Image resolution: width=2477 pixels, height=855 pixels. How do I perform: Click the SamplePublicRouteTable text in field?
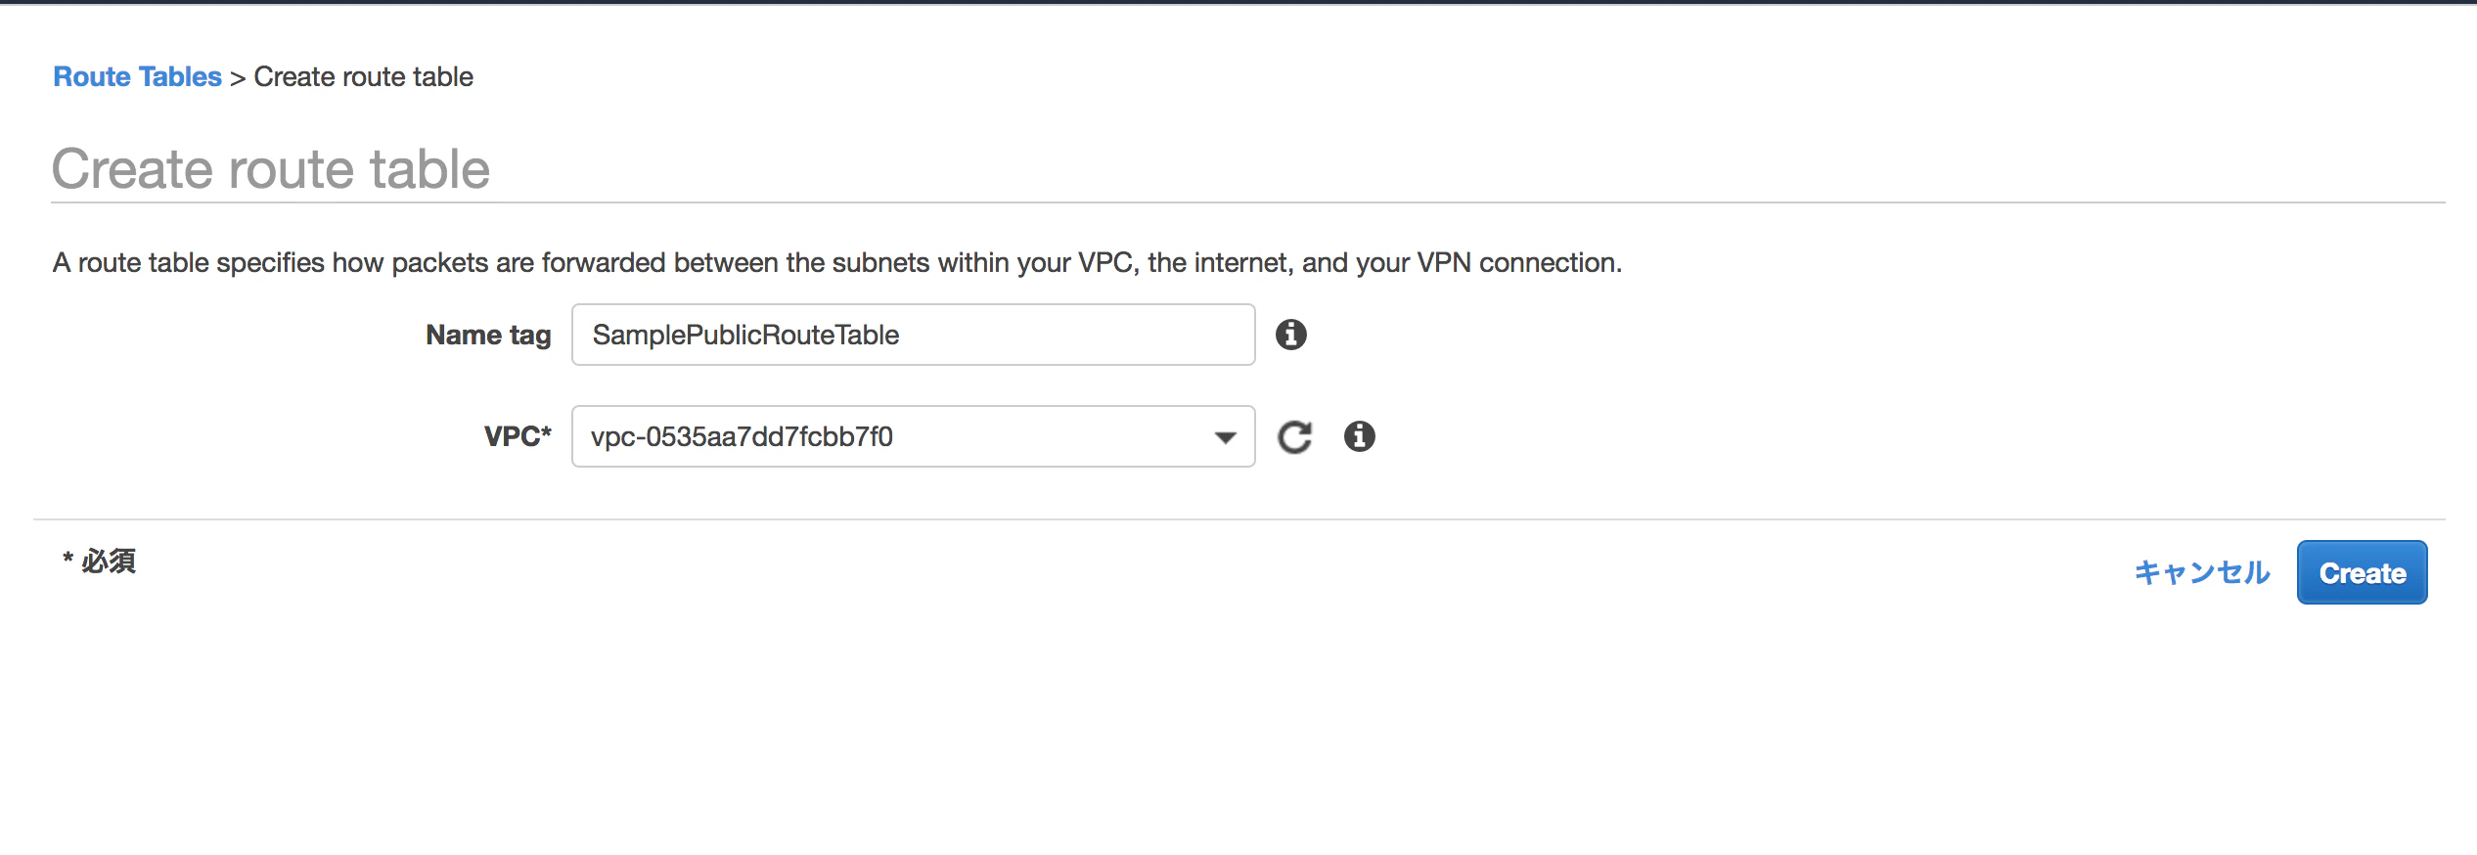[745, 335]
